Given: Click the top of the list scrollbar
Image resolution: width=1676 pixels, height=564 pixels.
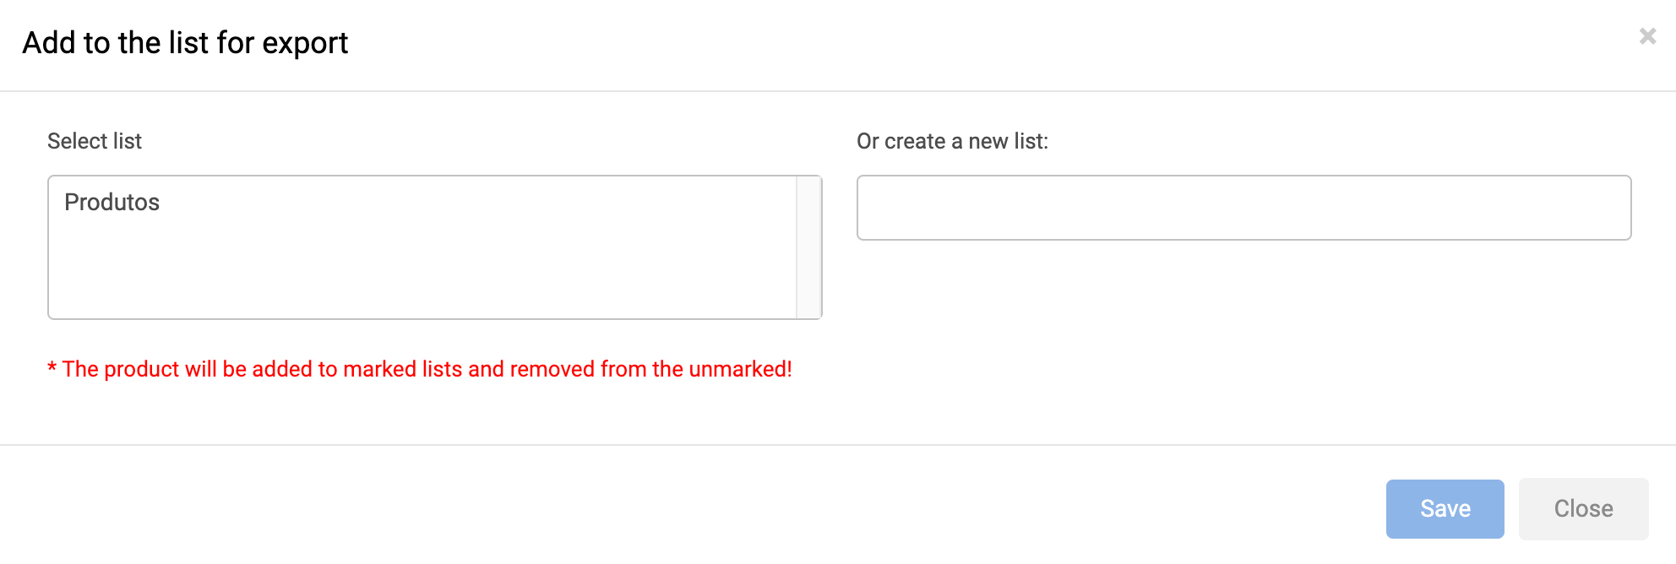Looking at the screenshot, I should pyautogui.click(x=808, y=187).
